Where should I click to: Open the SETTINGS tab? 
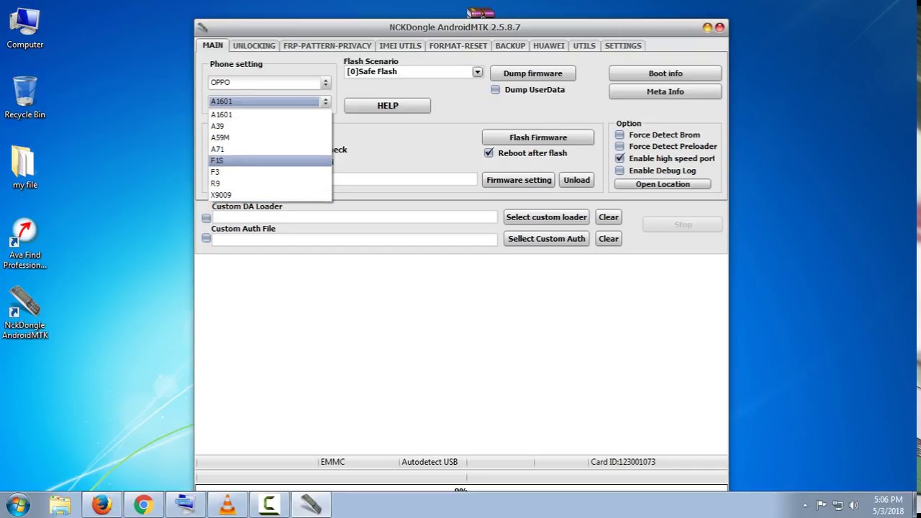(623, 46)
